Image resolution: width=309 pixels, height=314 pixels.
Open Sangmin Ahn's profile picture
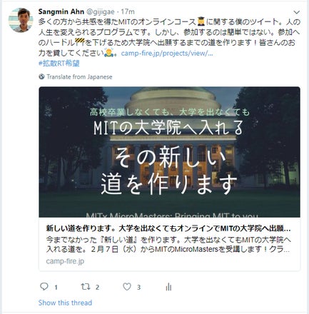pos(21,20)
